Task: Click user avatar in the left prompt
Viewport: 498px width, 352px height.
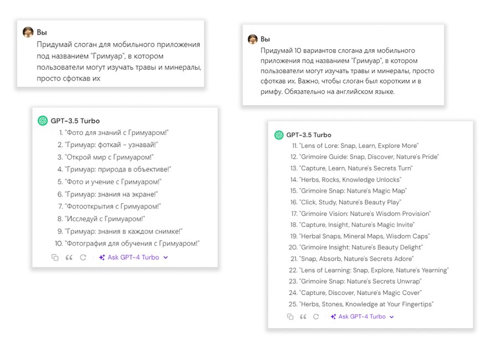Action: point(28,32)
